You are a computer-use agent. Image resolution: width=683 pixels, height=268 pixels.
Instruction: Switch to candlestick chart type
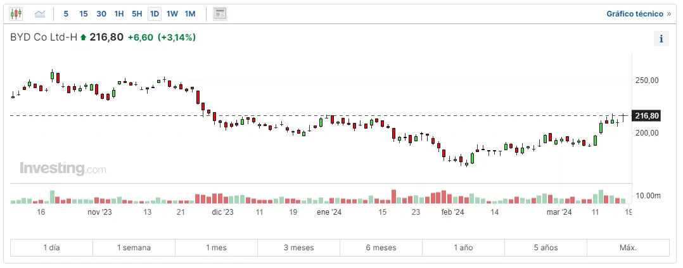[x=16, y=13]
